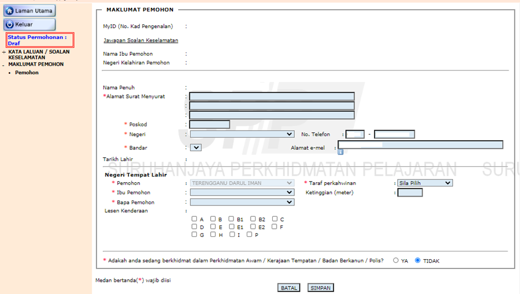The image size is (520, 294).
Task: Click the second address line field
Action: point(272,106)
